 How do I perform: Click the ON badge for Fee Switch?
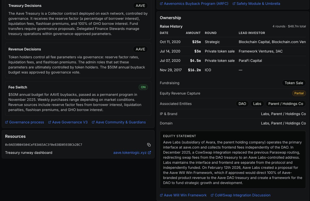coord(143,87)
